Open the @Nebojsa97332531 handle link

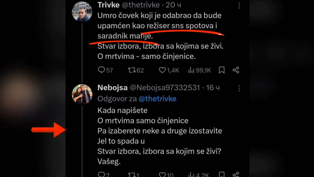[165, 88]
